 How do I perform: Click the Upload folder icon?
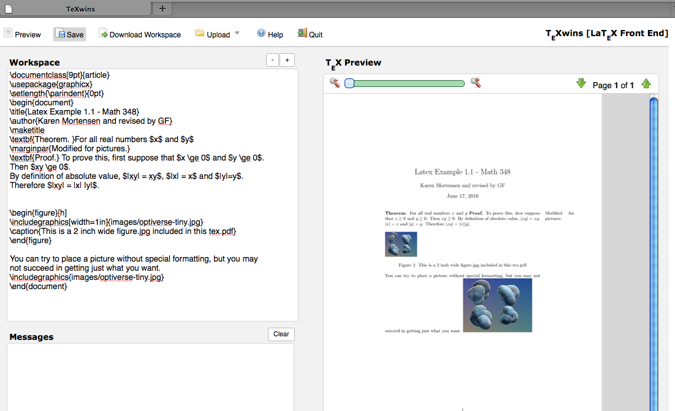point(200,34)
